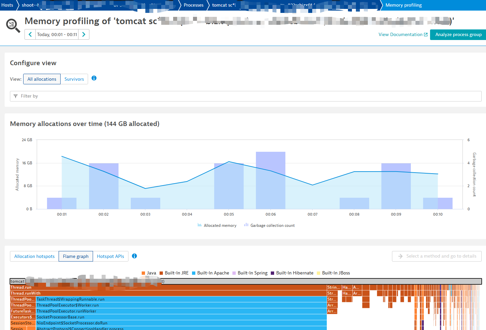Navigate to Processes in the breadcrumb
This screenshot has height=330, width=486.
[x=193, y=5]
